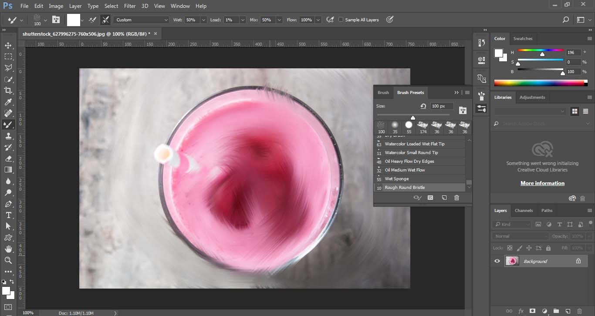
Task: Select the Lasso tool
Action: (8, 68)
